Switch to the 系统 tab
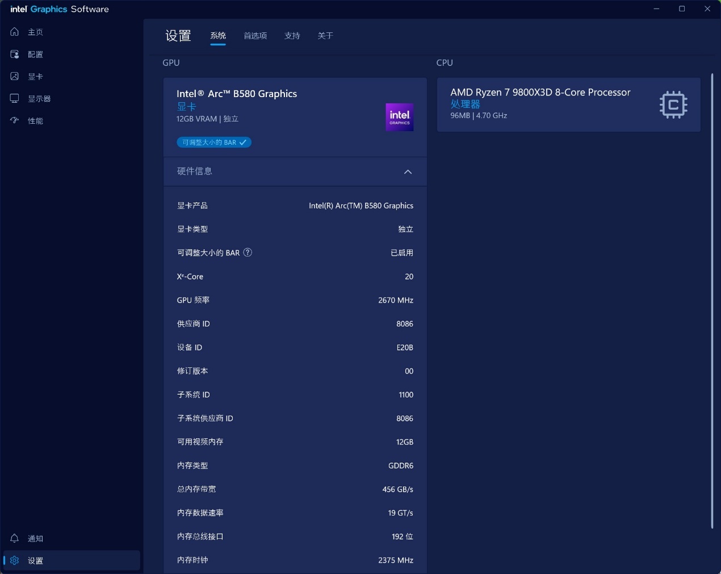 coord(218,36)
